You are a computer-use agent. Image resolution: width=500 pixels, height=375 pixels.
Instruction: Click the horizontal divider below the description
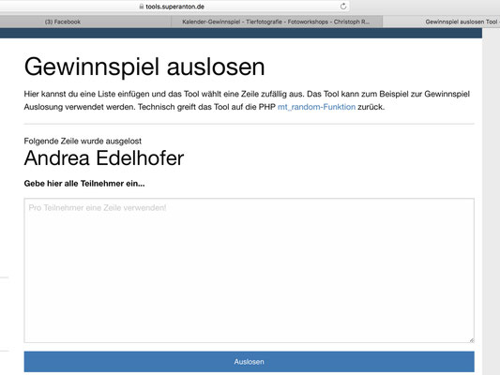[x=249, y=124]
